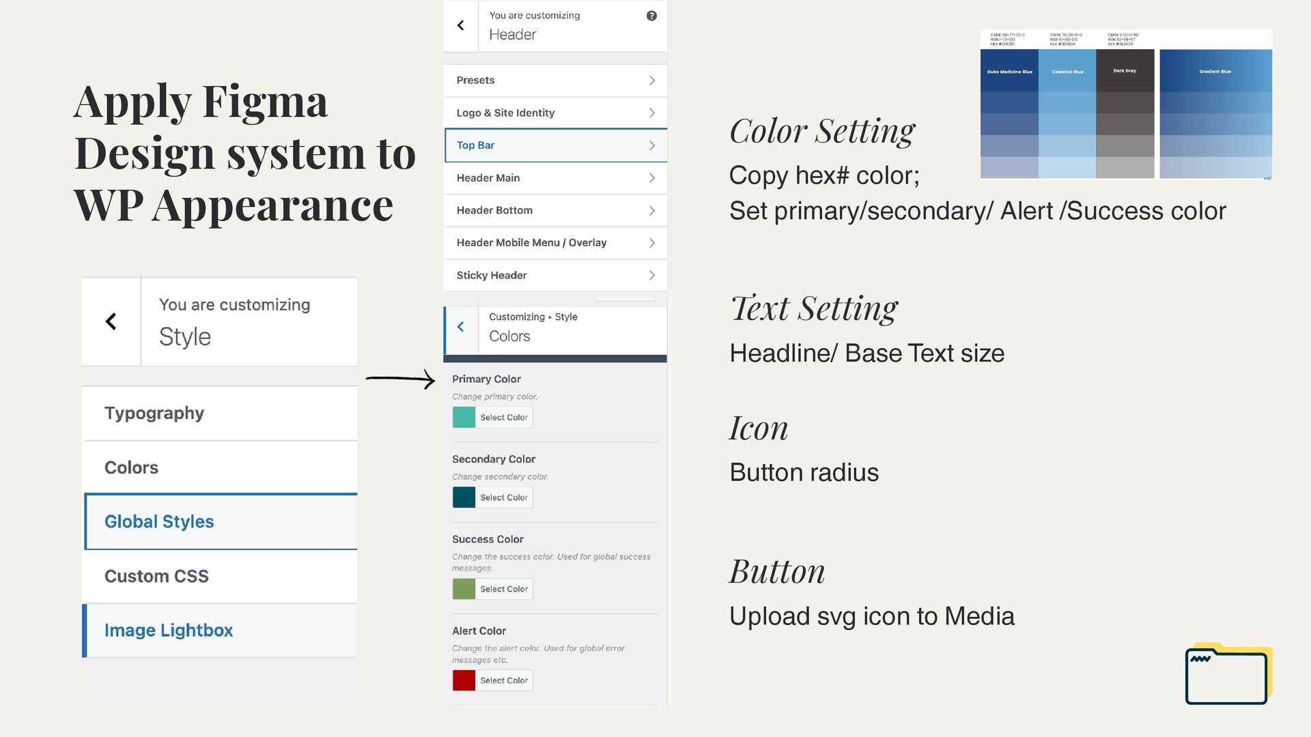The height and width of the screenshot is (737, 1311).
Task: Click the Gradient Blue palette swatch
Action: tap(1215, 71)
